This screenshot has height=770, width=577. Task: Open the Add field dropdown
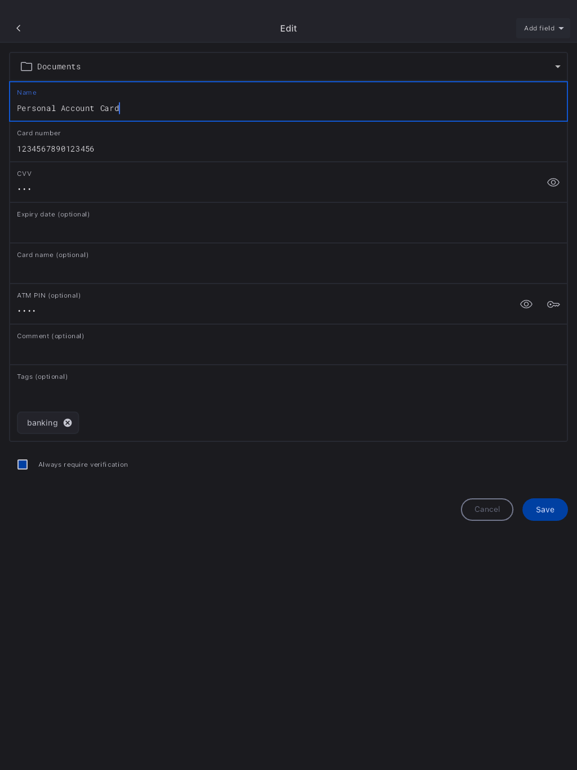click(543, 28)
